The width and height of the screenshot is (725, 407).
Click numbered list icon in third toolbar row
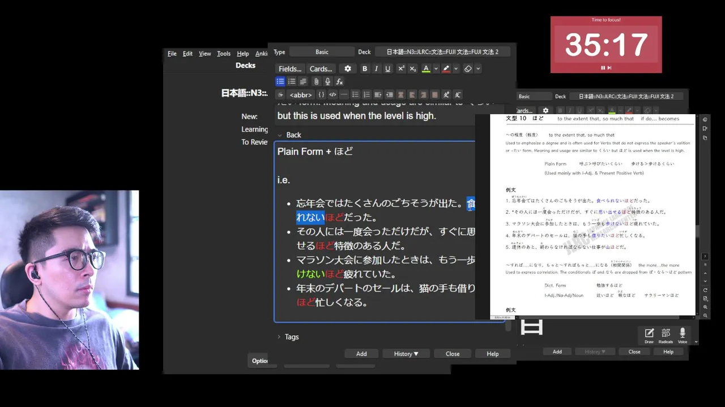(x=366, y=95)
